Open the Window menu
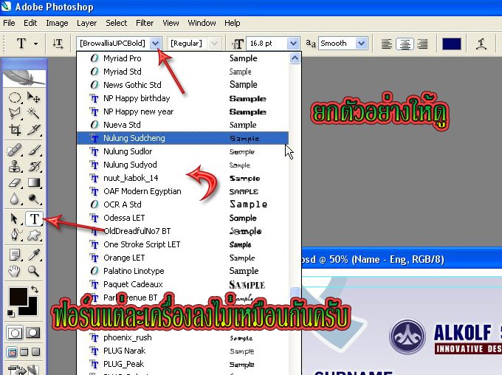 pyautogui.click(x=202, y=23)
